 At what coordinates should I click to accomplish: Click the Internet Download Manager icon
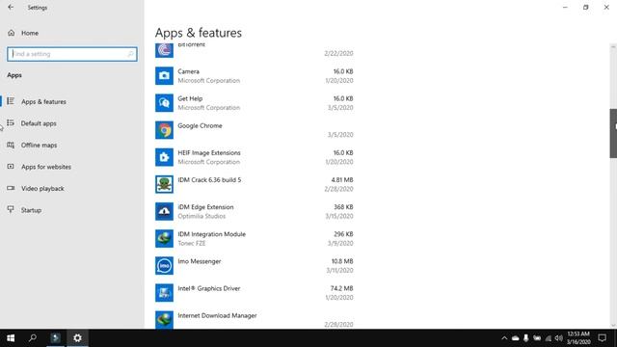point(164,319)
